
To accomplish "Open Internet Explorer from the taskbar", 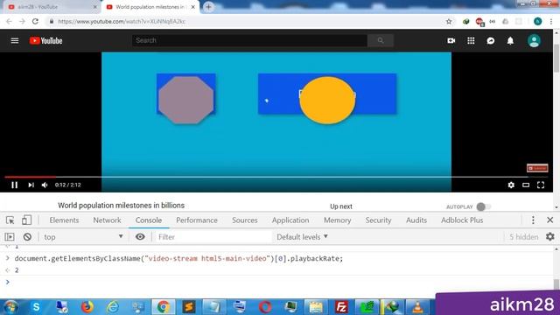I will tap(113, 307).
